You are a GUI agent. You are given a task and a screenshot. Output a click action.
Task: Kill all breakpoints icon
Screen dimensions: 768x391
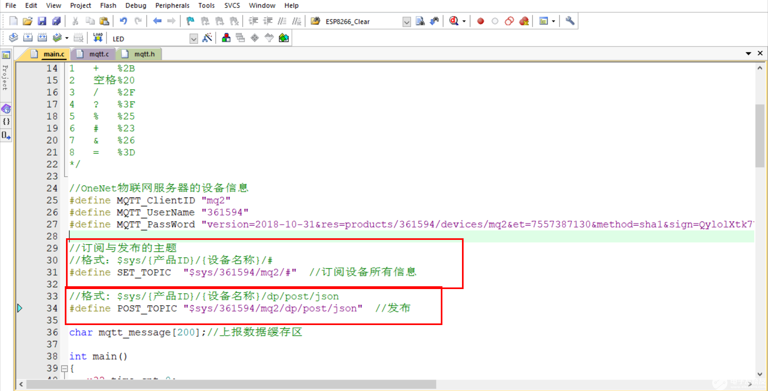point(524,21)
